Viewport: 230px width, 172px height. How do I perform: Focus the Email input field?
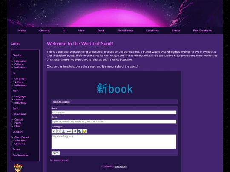pyautogui.click(x=114, y=121)
